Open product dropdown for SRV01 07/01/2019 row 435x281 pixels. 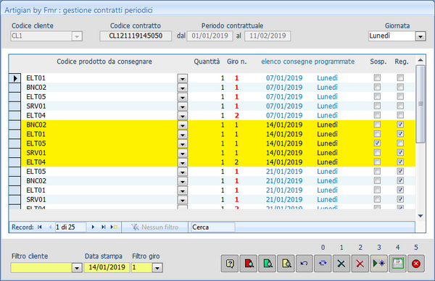182,106
